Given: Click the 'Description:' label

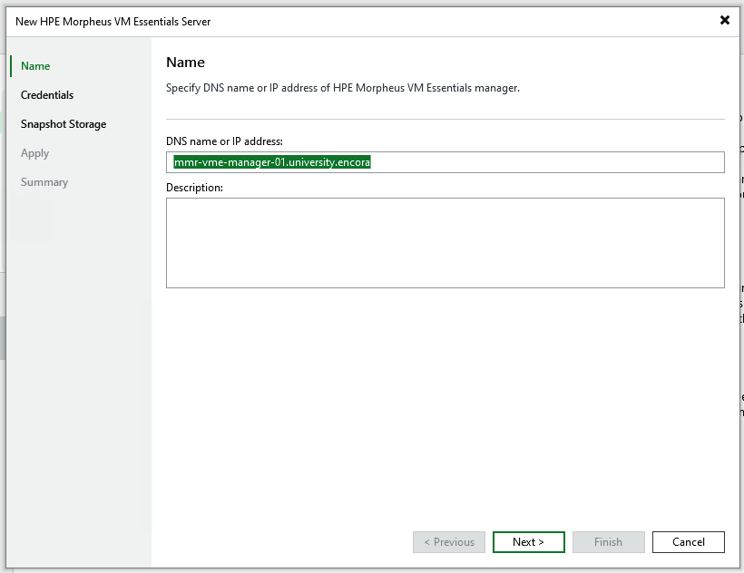Looking at the screenshot, I should (194, 188).
